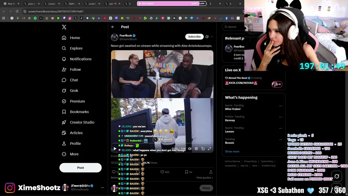348x196 pixels.
Task: Switch to the New Tab browser tab
Action: [x=11, y=4]
